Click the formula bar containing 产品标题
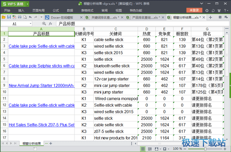 click(142, 24)
